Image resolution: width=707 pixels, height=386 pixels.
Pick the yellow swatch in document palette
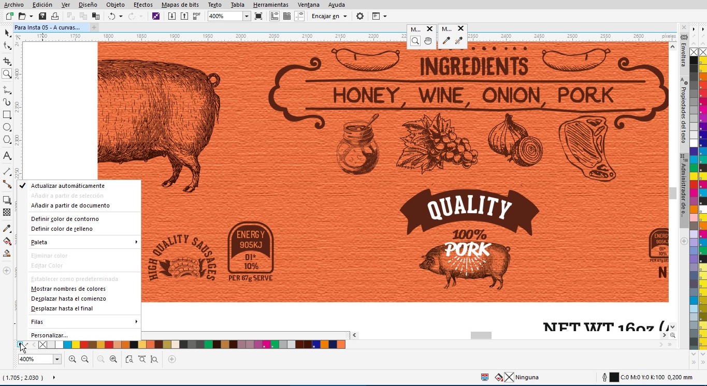pyautogui.click(x=76, y=345)
